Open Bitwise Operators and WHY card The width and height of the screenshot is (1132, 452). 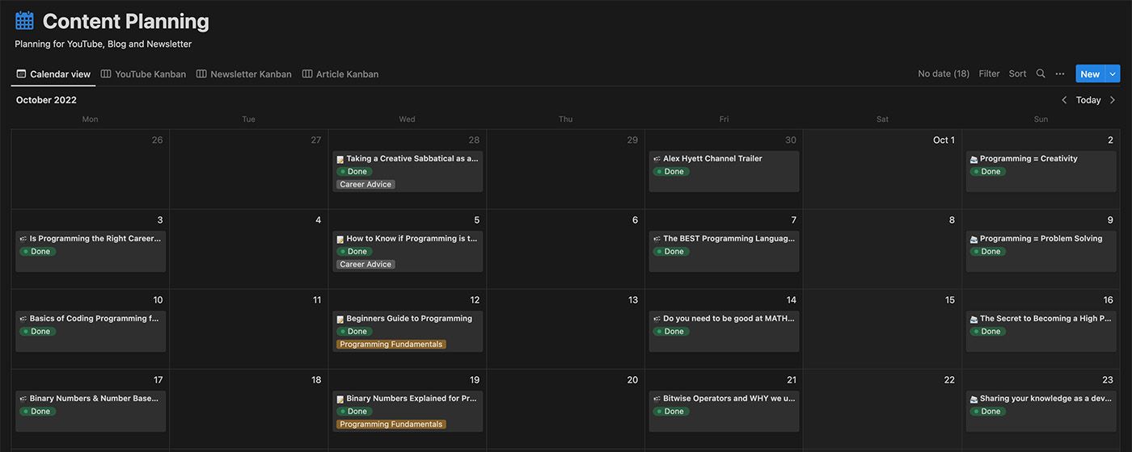pos(724,411)
